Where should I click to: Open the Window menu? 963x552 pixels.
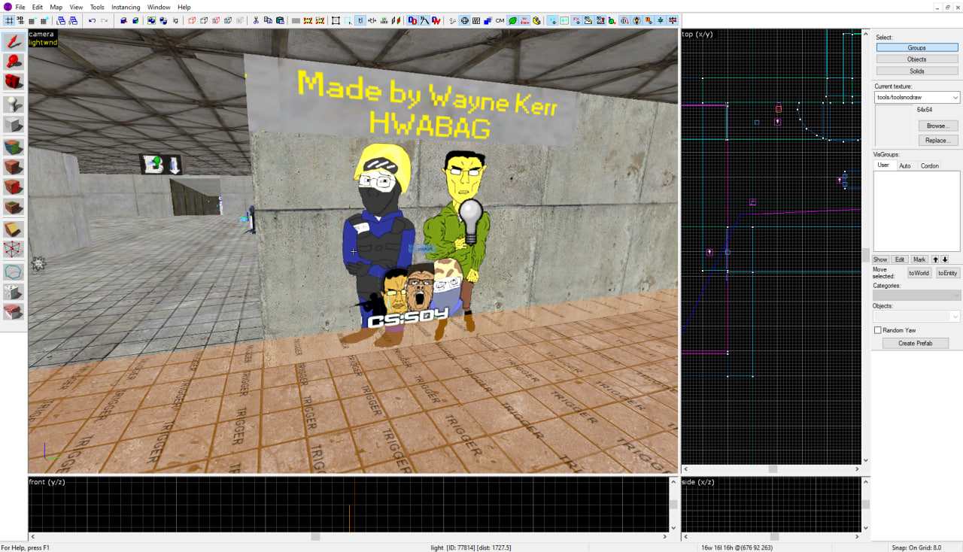[159, 7]
